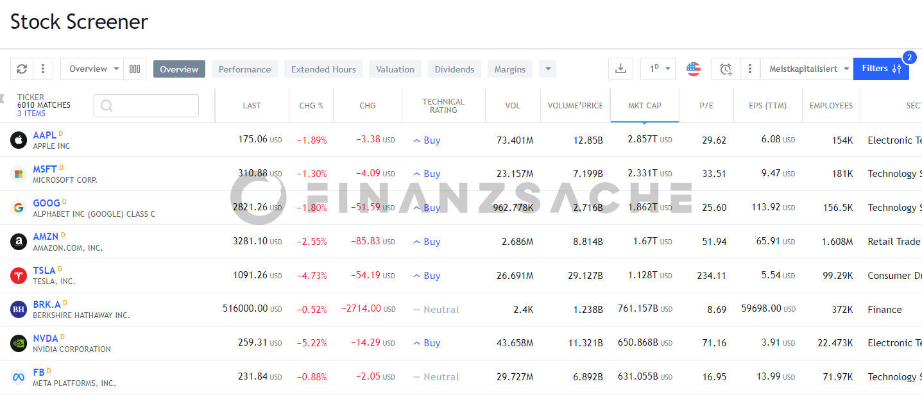
Task: Click the search magnifier icon
Action: 107,106
